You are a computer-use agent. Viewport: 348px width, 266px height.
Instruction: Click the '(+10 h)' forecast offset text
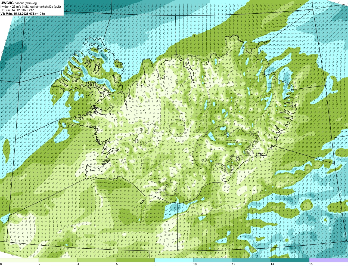coord(40,13)
